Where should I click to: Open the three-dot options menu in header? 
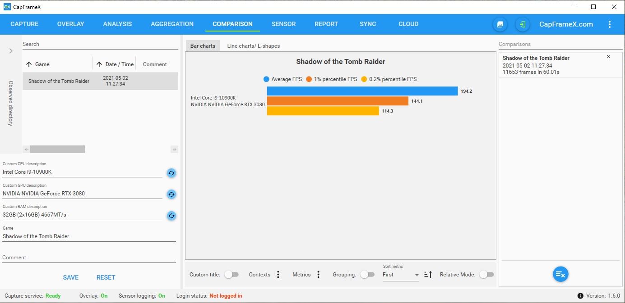coord(610,24)
